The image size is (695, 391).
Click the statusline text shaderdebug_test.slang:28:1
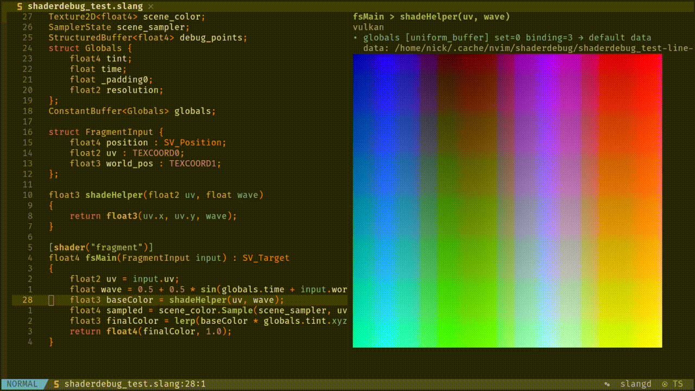[135, 384]
